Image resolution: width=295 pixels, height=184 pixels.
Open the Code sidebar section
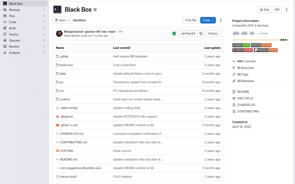click(25, 22)
